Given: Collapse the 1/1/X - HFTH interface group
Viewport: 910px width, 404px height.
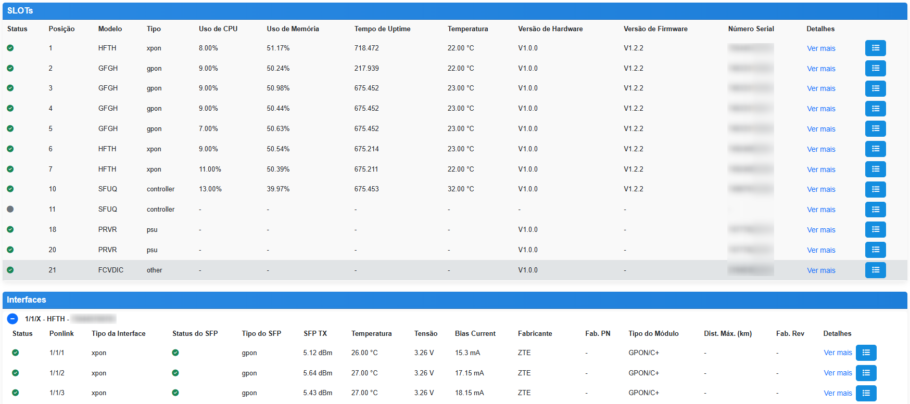Looking at the screenshot, I should click(12, 319).
